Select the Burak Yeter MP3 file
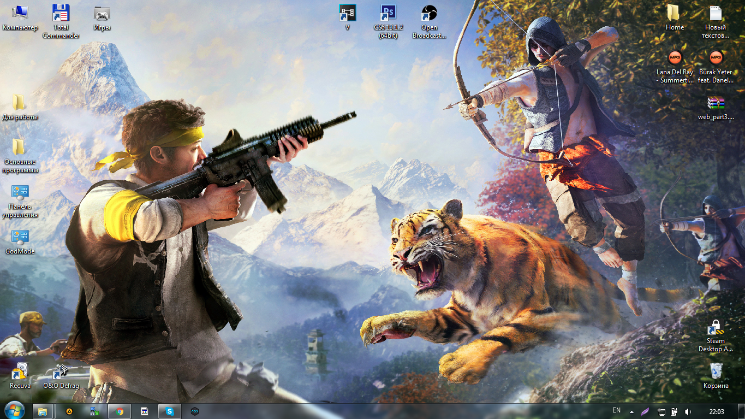Screen dimensions: 745x419 click(716, 66)
